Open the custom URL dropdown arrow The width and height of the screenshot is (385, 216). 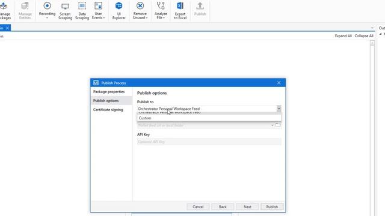click(x=272, y=125)
